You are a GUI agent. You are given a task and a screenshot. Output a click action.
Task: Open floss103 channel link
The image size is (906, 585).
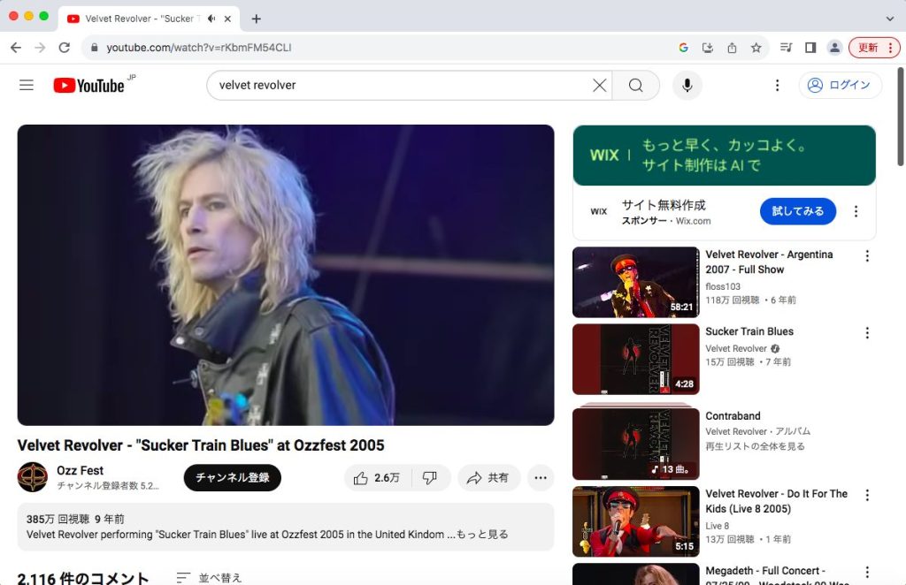tap(723, 286)
